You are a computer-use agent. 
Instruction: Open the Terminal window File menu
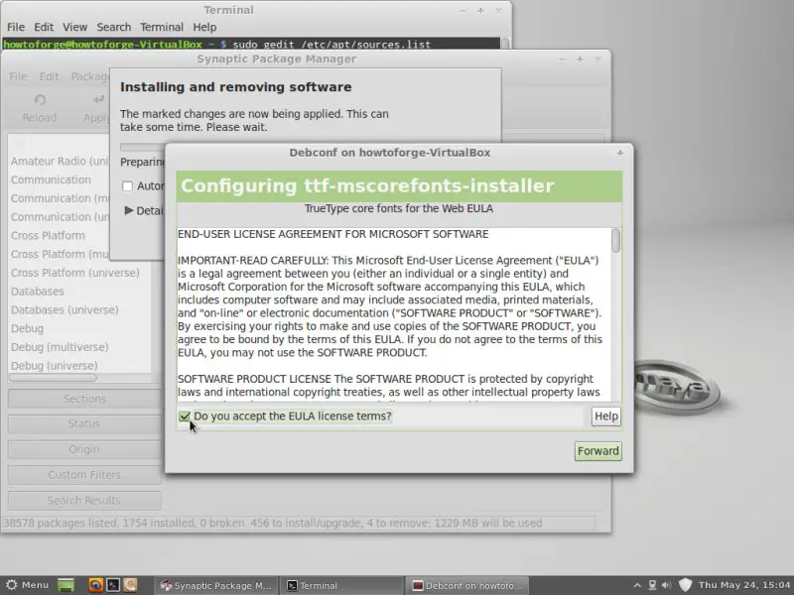(x=16, y=27)
